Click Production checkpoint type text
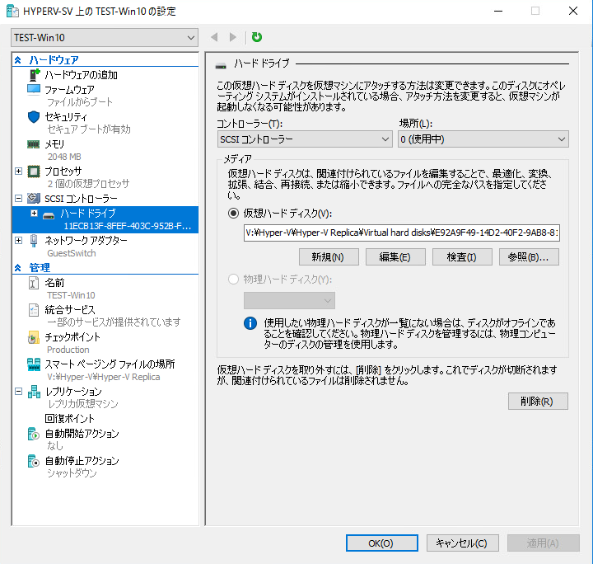The image size is (593, 564). pyautogui.click(x=68, y=350)
